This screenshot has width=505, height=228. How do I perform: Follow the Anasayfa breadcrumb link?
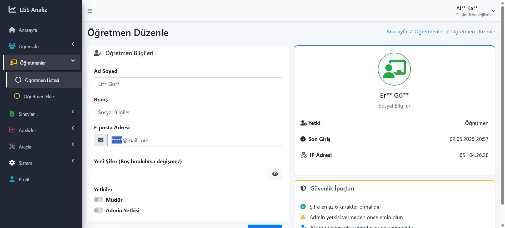(x=396, y=31)
